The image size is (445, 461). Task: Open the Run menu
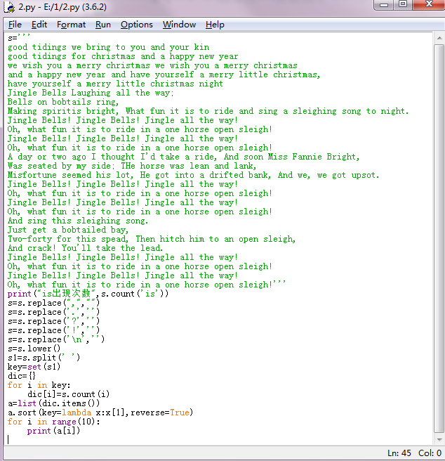point(102,25)
